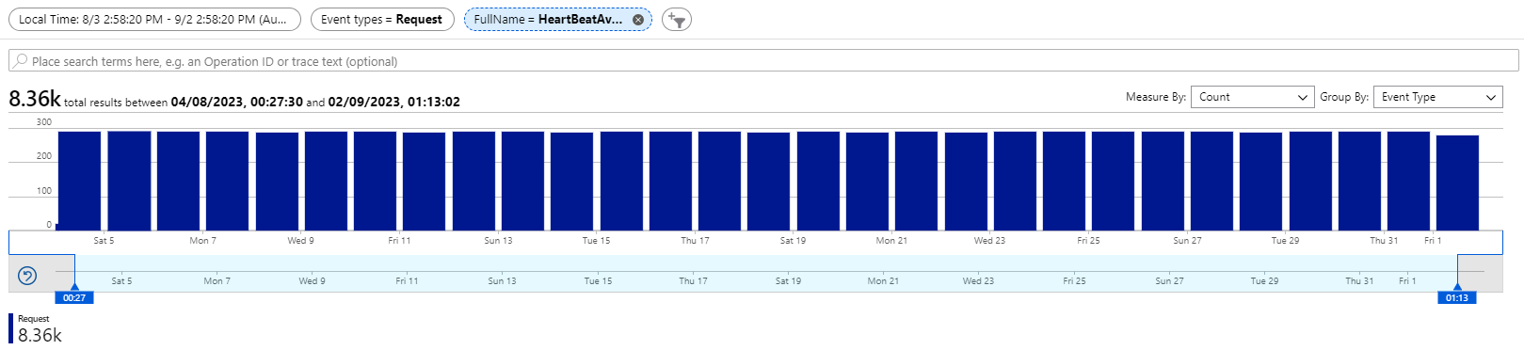This screenshot has height=350, width=1524.
Task: Reset the time range with circular arrow icon
Action: (x=27, y=276)
